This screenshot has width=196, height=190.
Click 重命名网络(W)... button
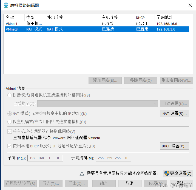click(x=176, y=80)
